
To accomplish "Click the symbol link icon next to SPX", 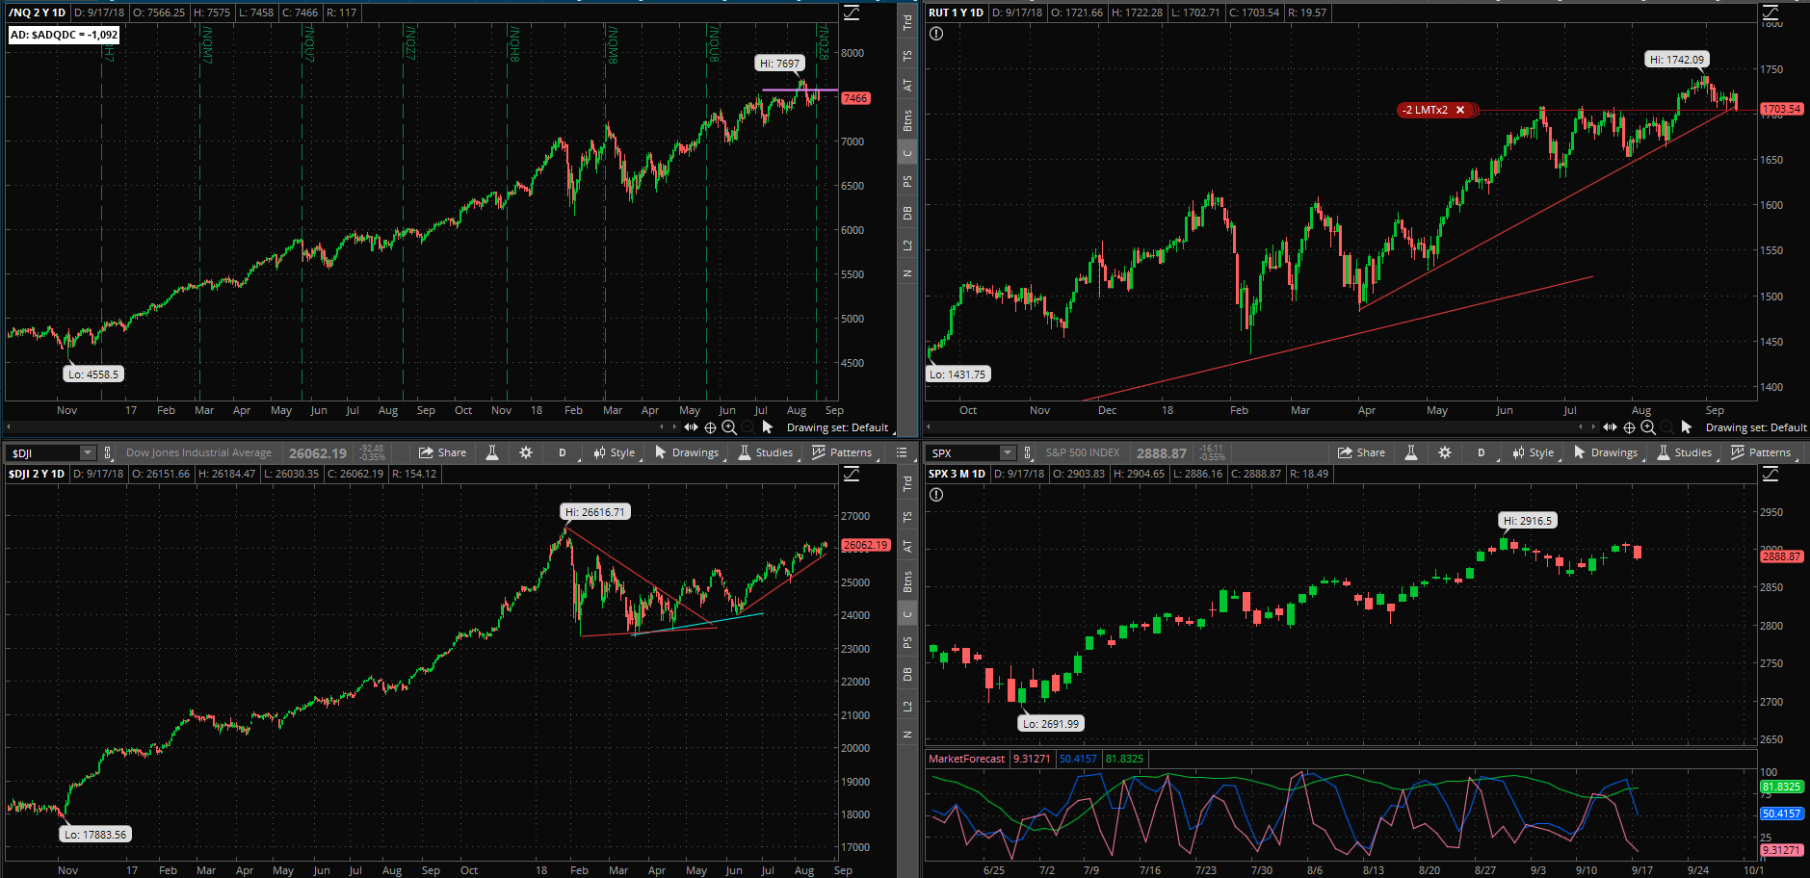I will point(1027,452).
